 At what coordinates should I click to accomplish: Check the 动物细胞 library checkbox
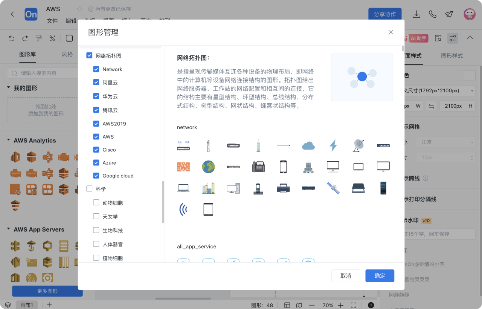(x=96, y=202)
